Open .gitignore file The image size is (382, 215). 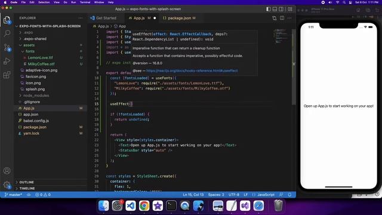(x=32, y=102)
